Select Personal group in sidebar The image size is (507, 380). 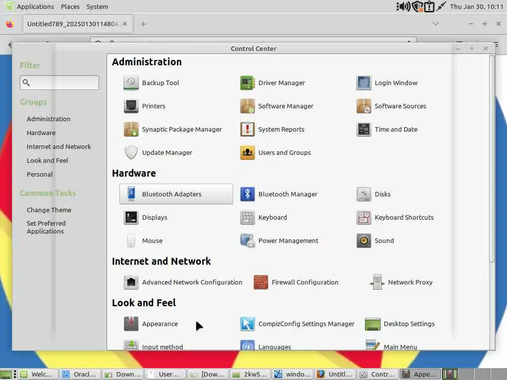coord(40,175)
